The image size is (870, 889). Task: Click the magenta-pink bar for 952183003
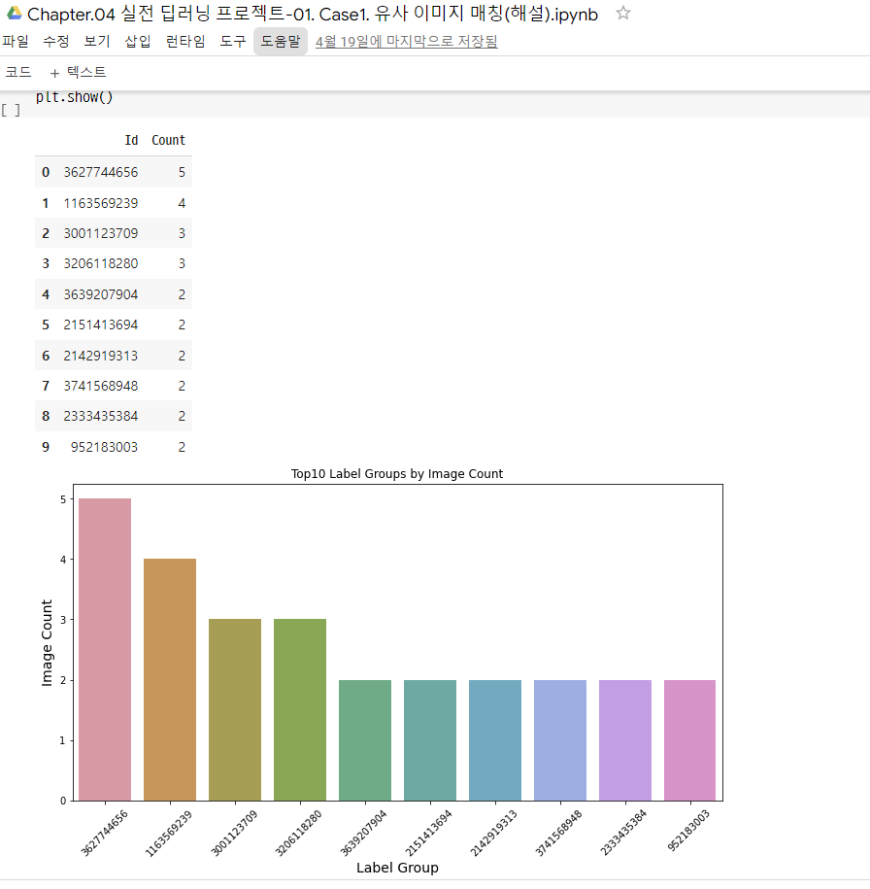tap(689, 740)
